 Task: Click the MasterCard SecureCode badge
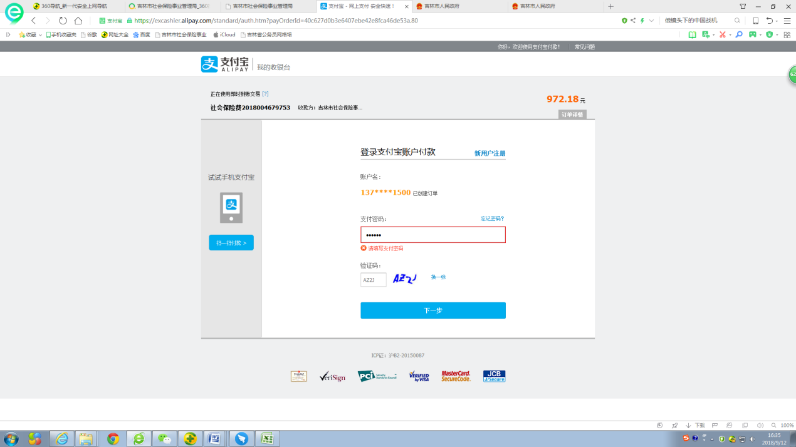tap(456, 376)
